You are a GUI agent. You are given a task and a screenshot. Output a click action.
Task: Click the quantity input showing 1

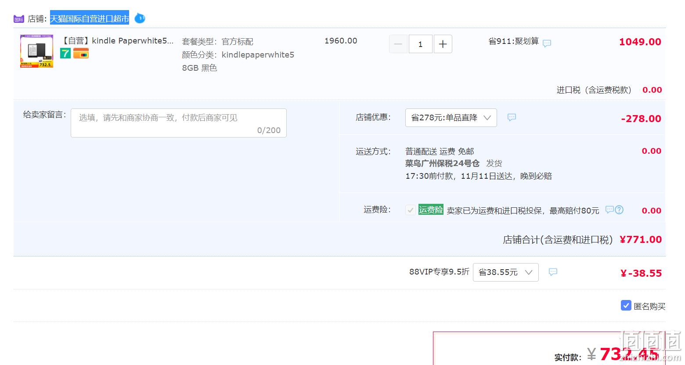(420, 44)
